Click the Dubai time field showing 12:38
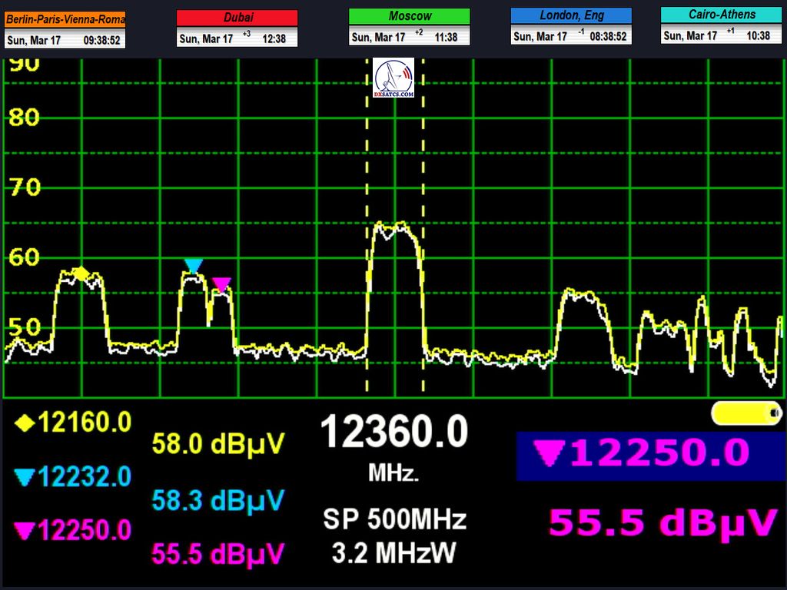This screenshot has width=787, height=590. coord(274,38)
